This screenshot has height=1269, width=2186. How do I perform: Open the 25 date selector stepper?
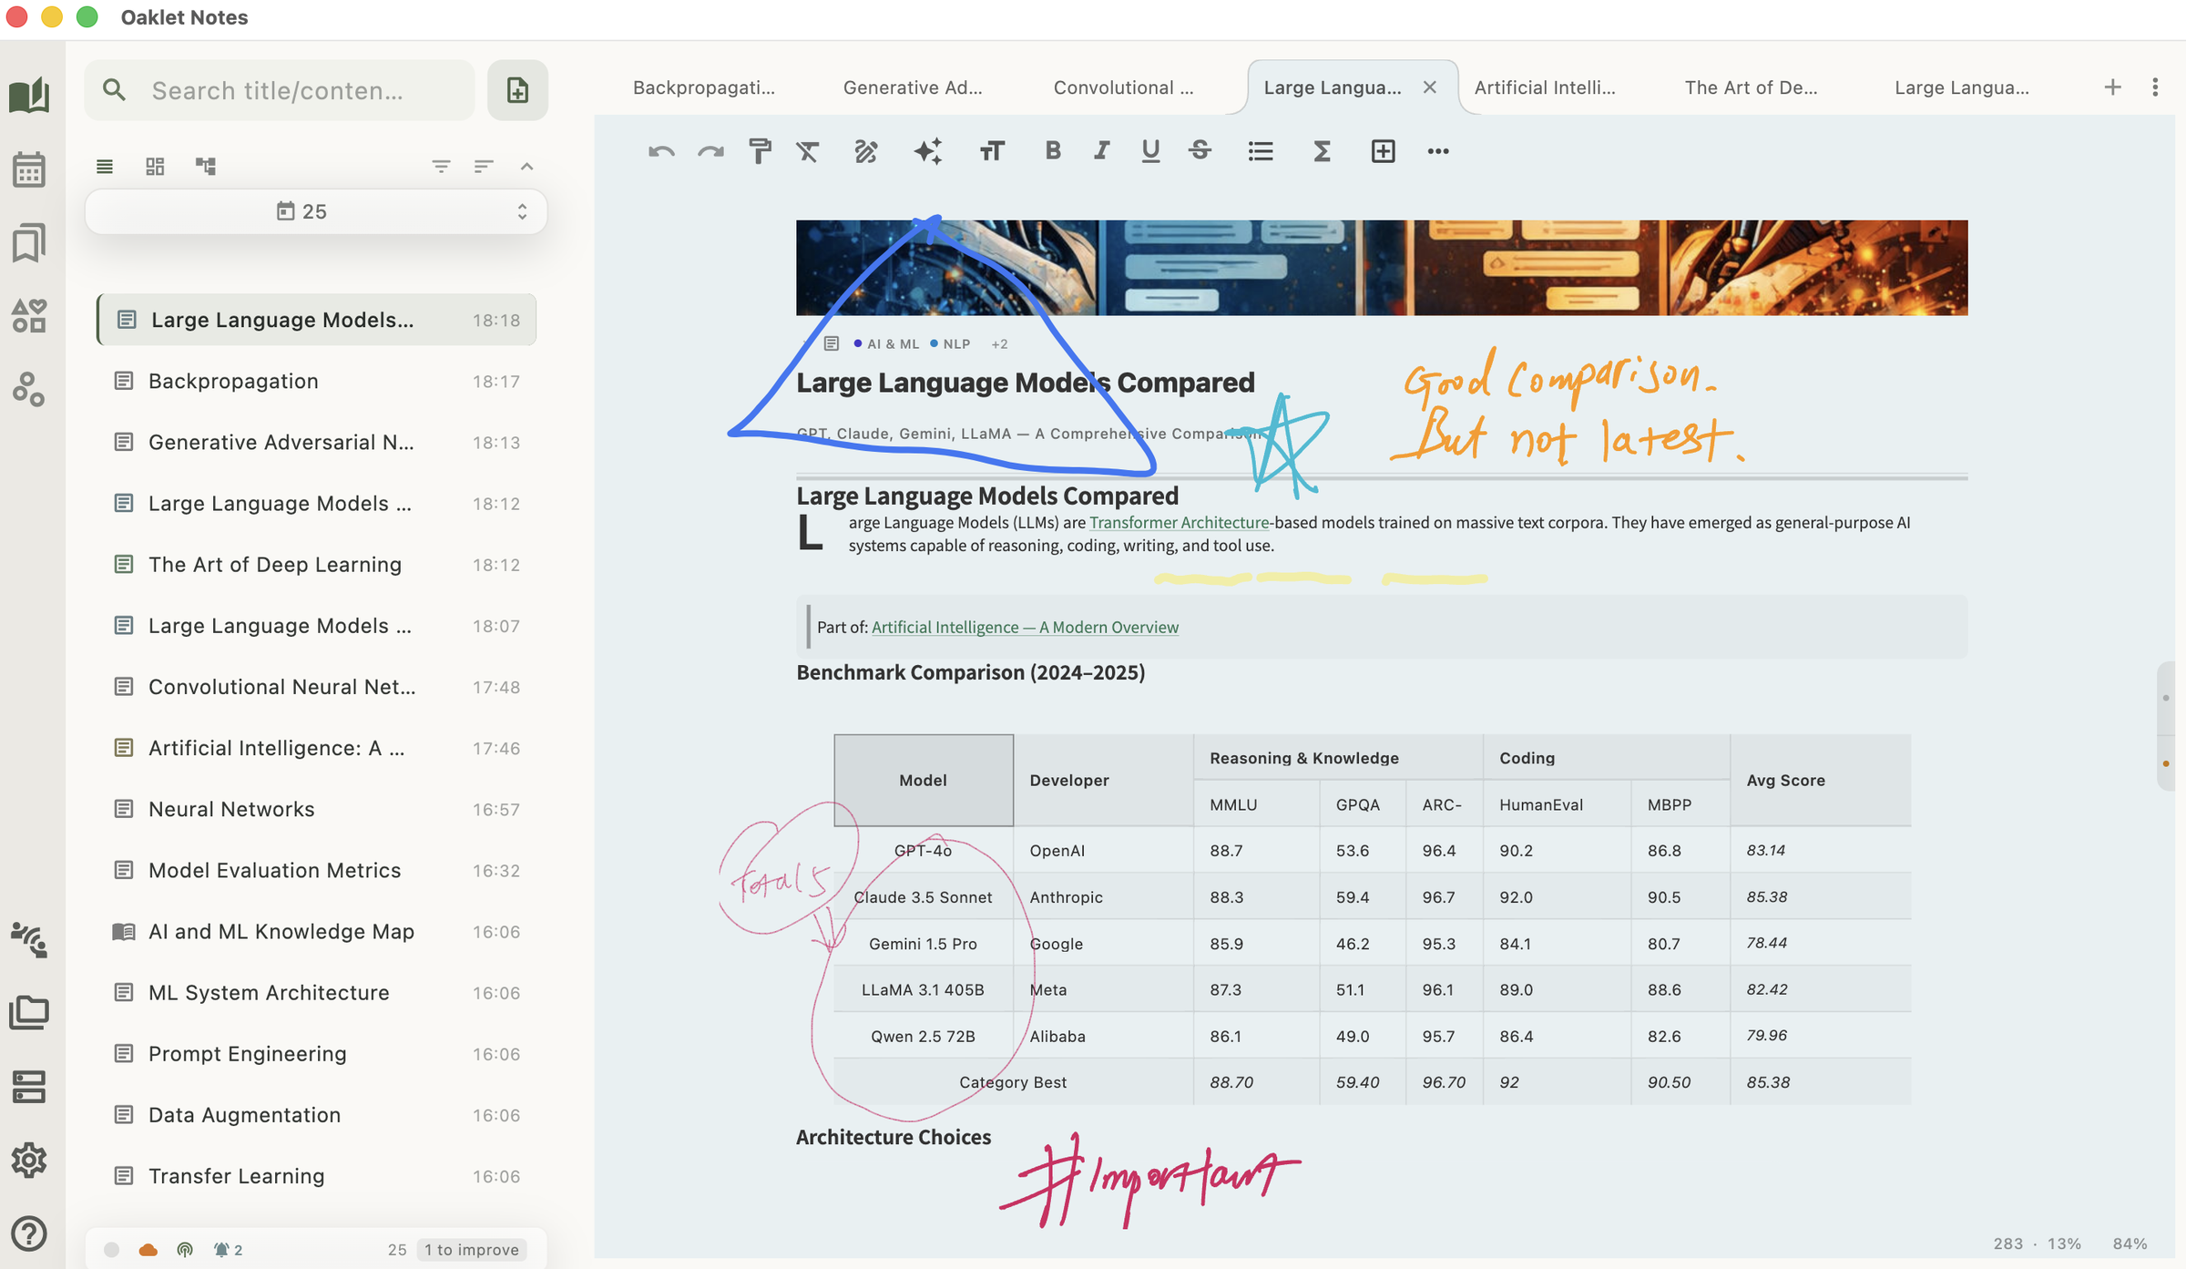(315, 211)
